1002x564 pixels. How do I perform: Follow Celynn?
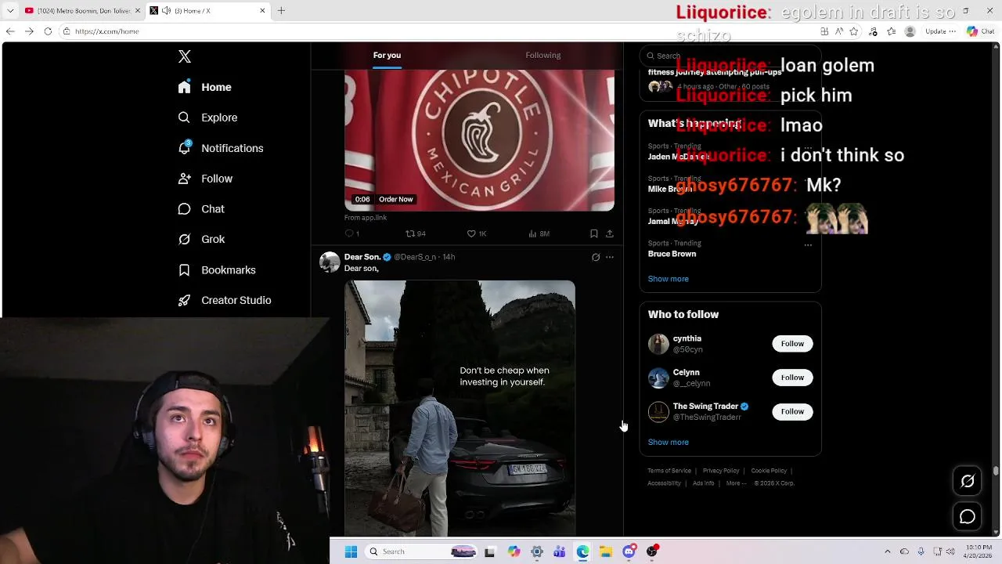tap(792, 378)
